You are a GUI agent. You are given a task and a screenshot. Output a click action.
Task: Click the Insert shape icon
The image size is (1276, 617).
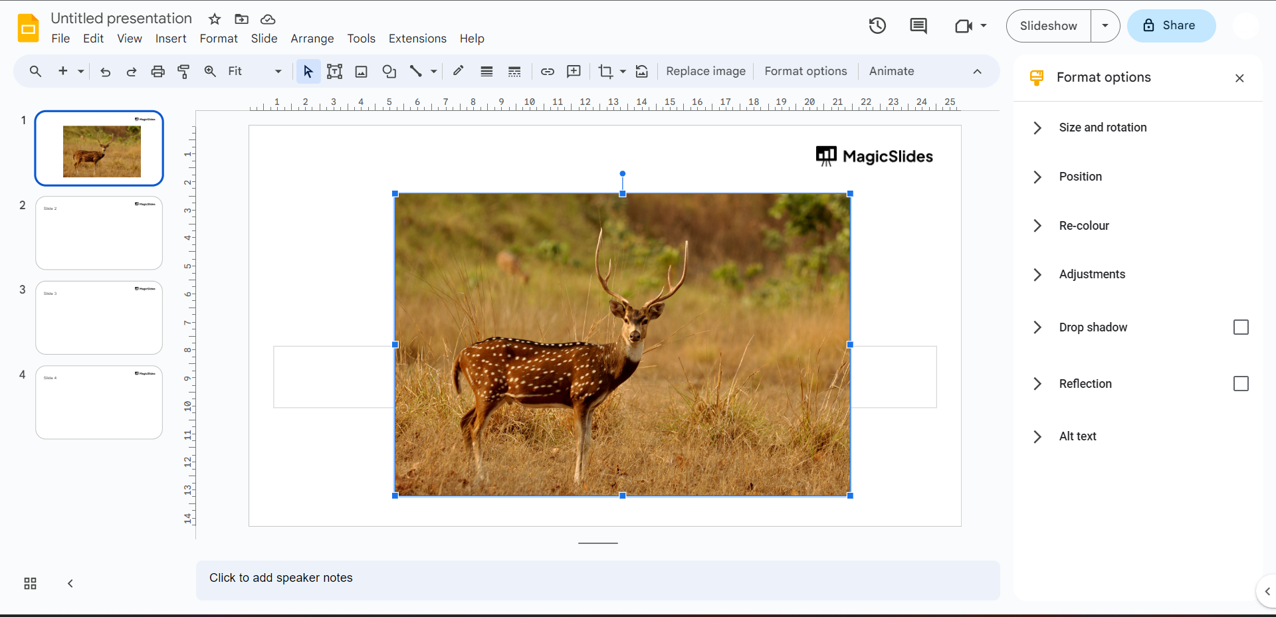389,72
